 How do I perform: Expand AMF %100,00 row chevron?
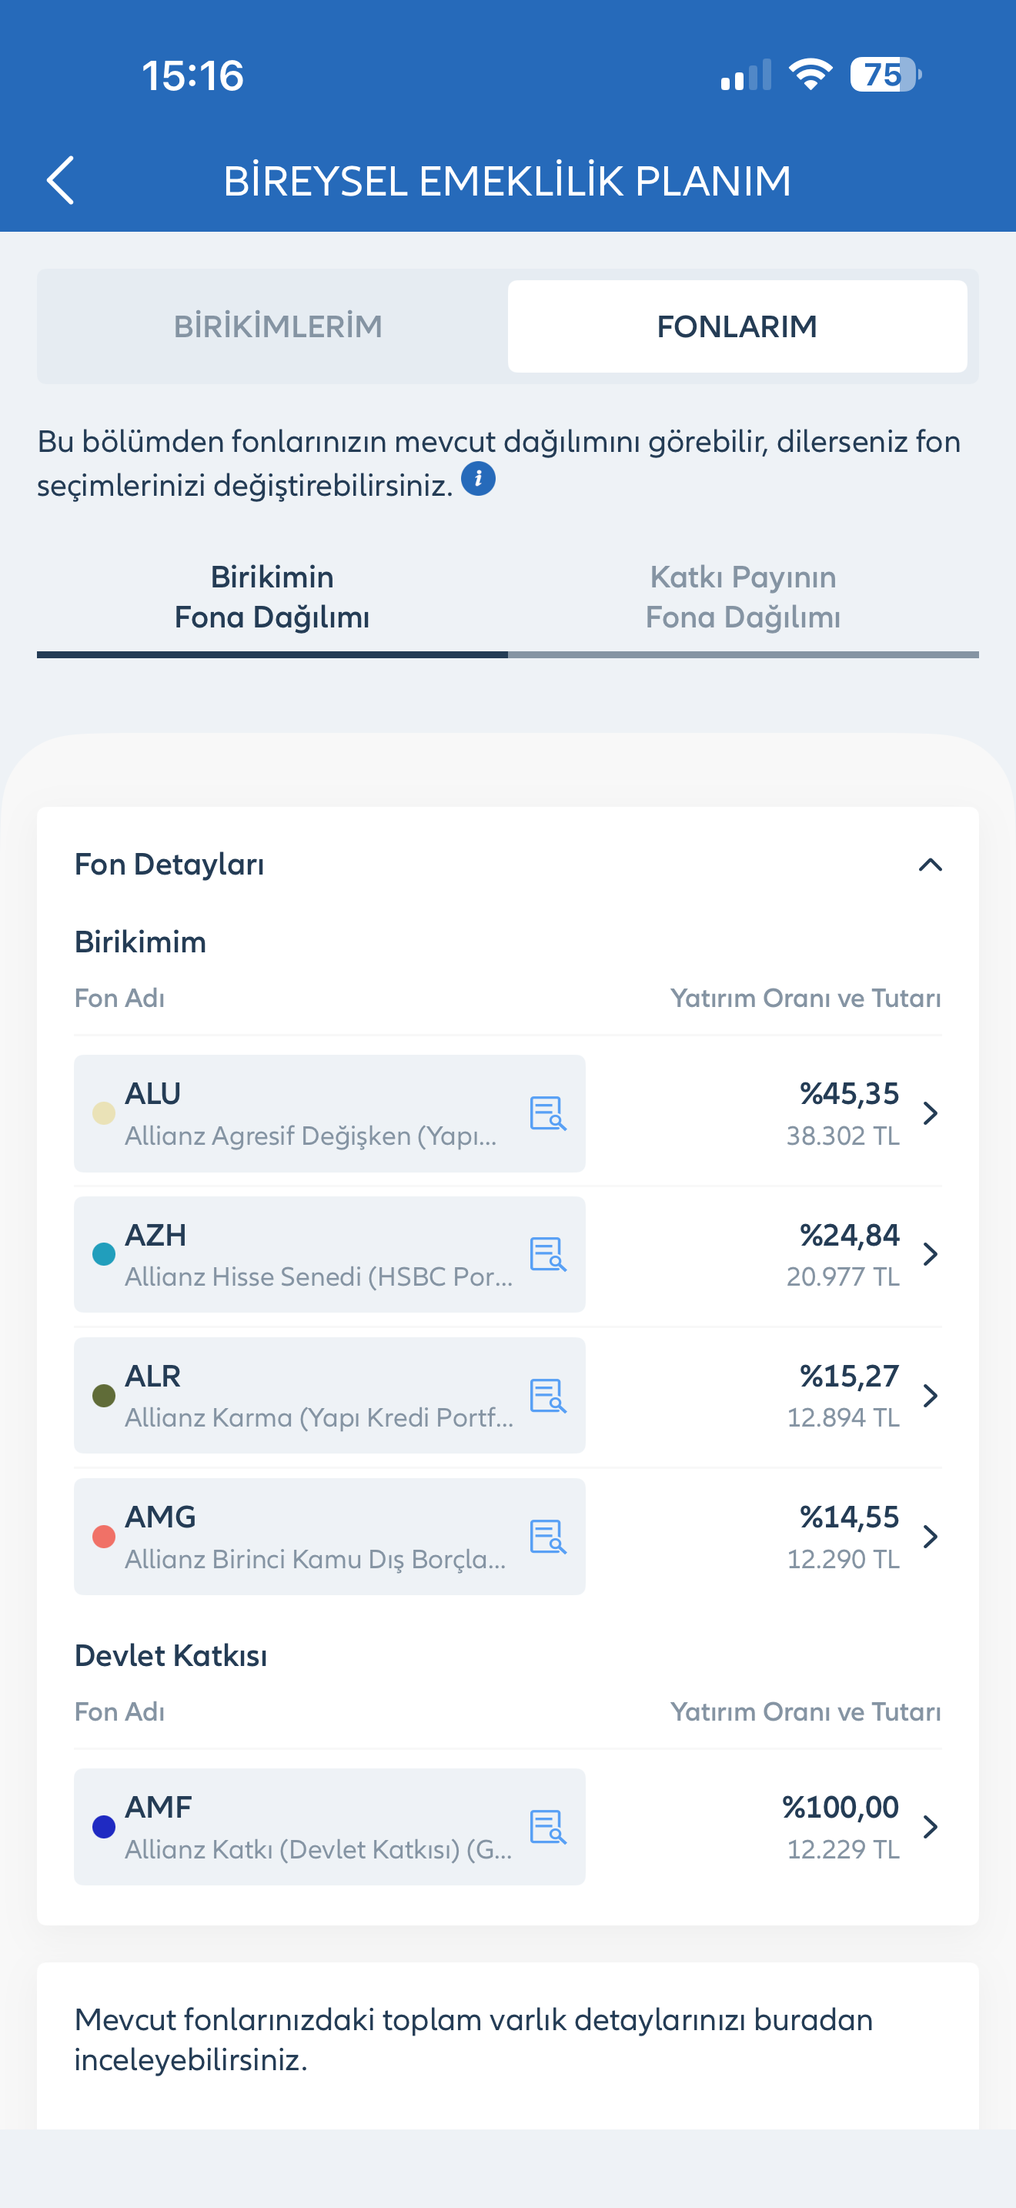point(931,1827)
